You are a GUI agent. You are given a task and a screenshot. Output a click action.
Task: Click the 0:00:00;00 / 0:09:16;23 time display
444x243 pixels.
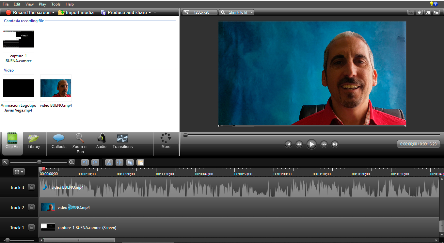click(418, 144)
